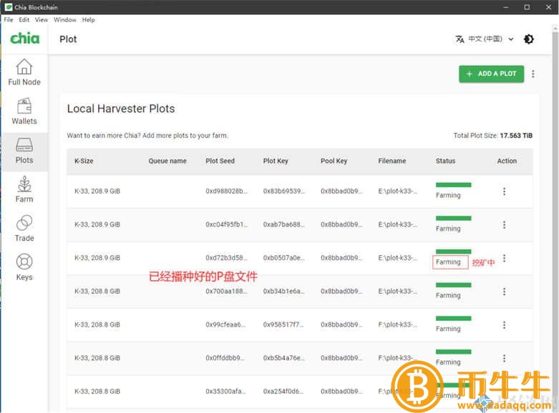This screenshot has height=413, width=559.
Task: Click plot seed 0x35300afa
Action: 225,392
